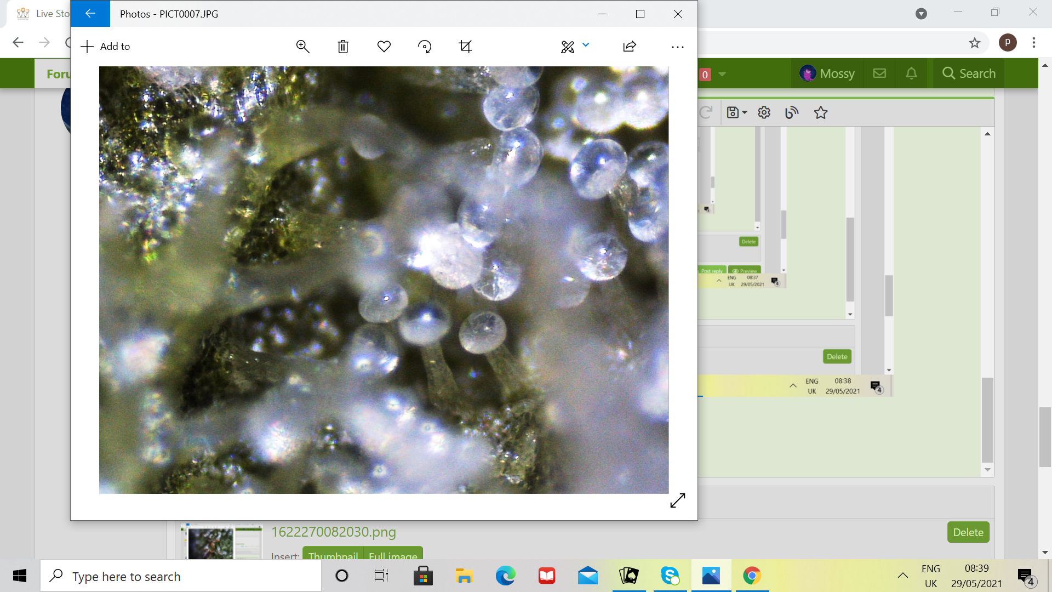Click the forum Search button
The image size is (1052, 592).
(969, 73)
